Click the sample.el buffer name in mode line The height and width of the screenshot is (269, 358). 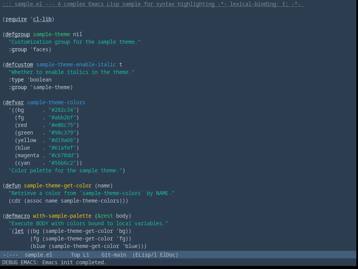38,255
